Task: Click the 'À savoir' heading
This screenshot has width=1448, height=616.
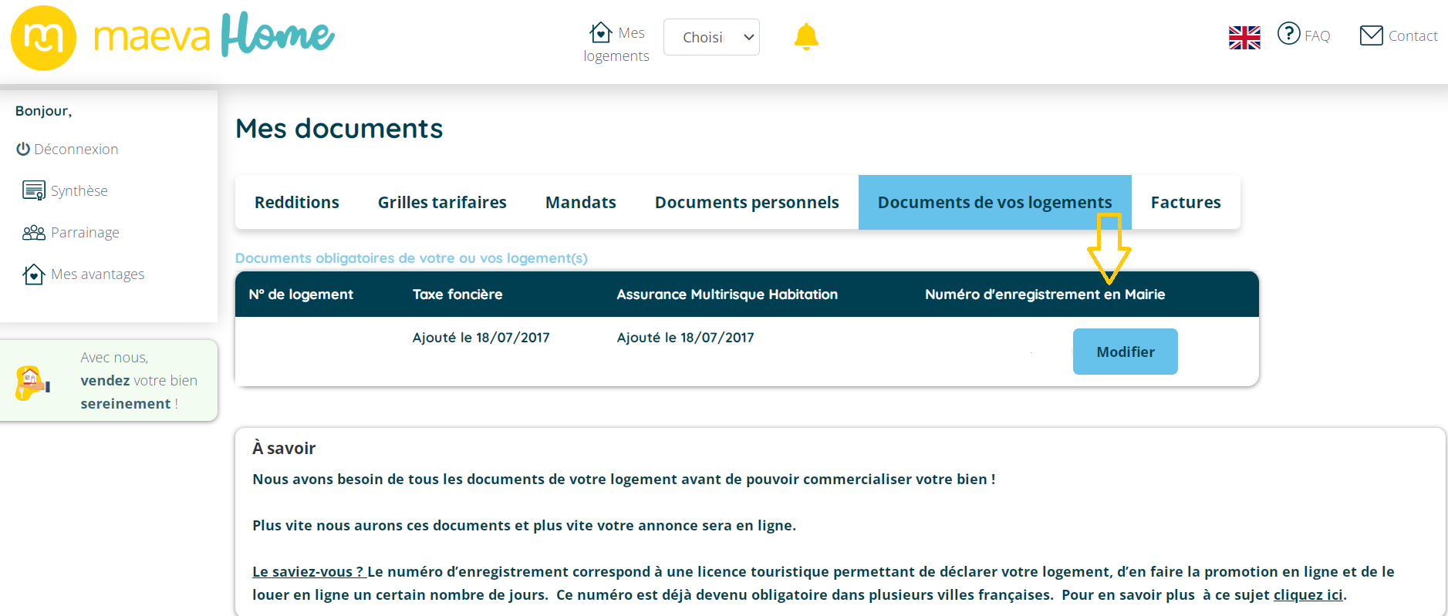Action: (x=284, y=448)
